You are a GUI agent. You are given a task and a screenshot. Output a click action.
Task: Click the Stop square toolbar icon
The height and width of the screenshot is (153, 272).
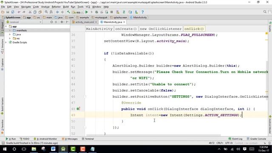tap(112, 12)
